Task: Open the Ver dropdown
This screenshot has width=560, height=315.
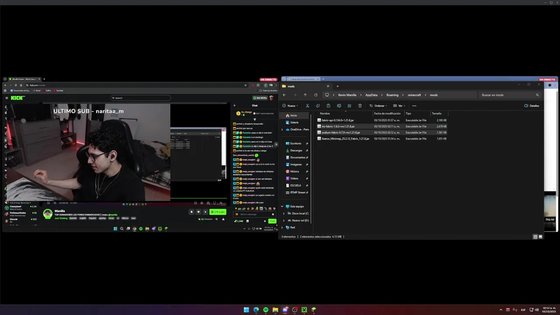Action: tap(399, 105)
